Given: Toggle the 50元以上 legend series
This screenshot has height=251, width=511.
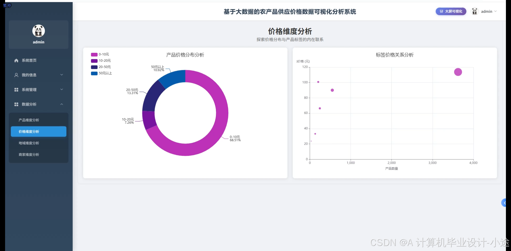Looking at the screenshot, I should [101, 73].
